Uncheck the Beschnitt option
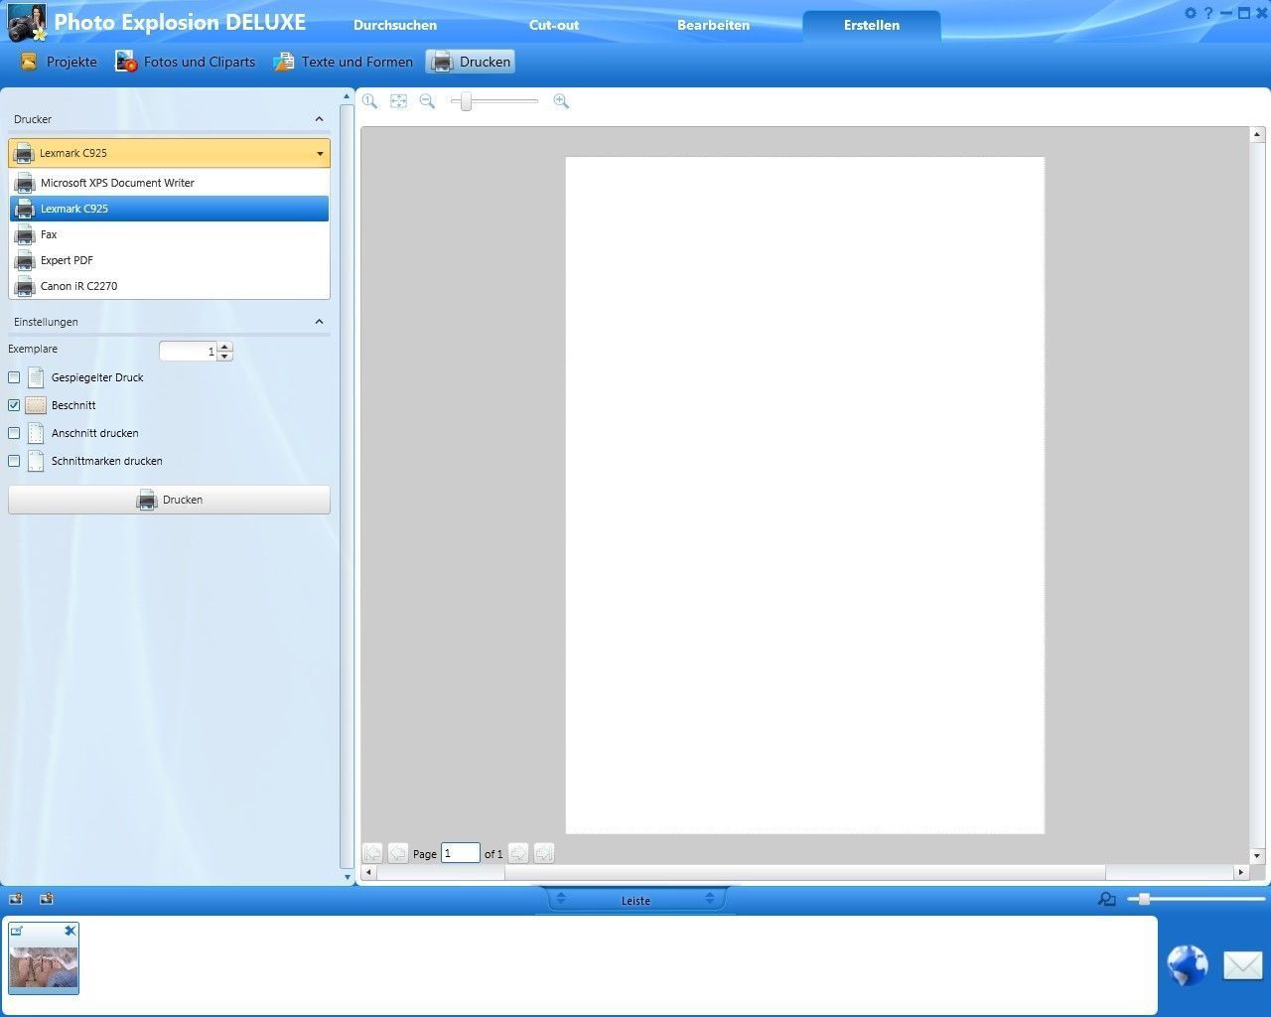 click(x=14, y=405)
